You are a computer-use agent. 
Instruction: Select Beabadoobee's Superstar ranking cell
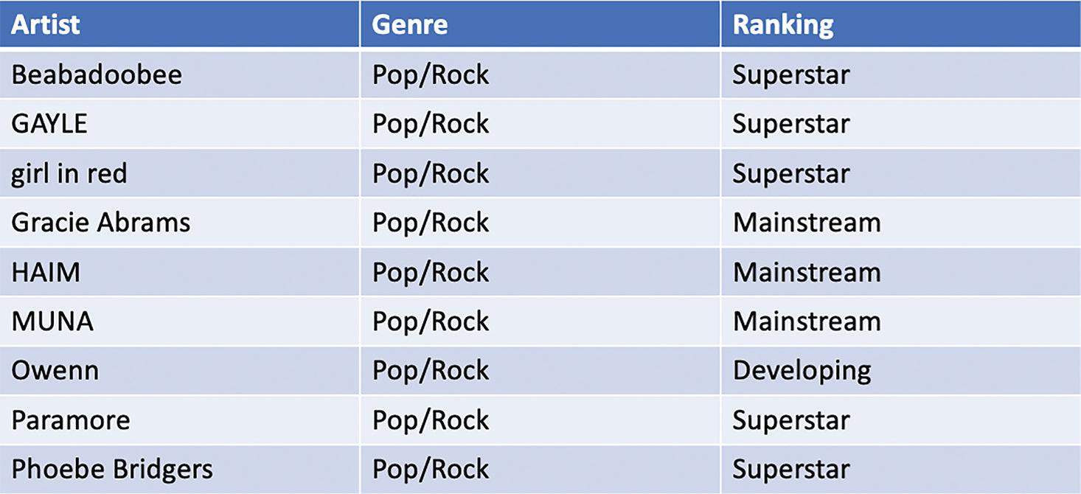click(791, 74)
